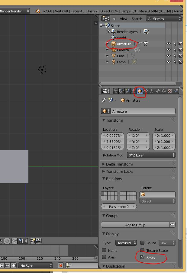Click the mesh data icon beside Cube

point(133,56)
